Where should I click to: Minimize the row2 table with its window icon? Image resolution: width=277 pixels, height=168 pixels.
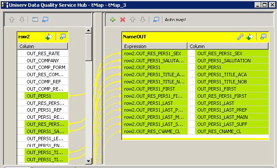point(63,37)
